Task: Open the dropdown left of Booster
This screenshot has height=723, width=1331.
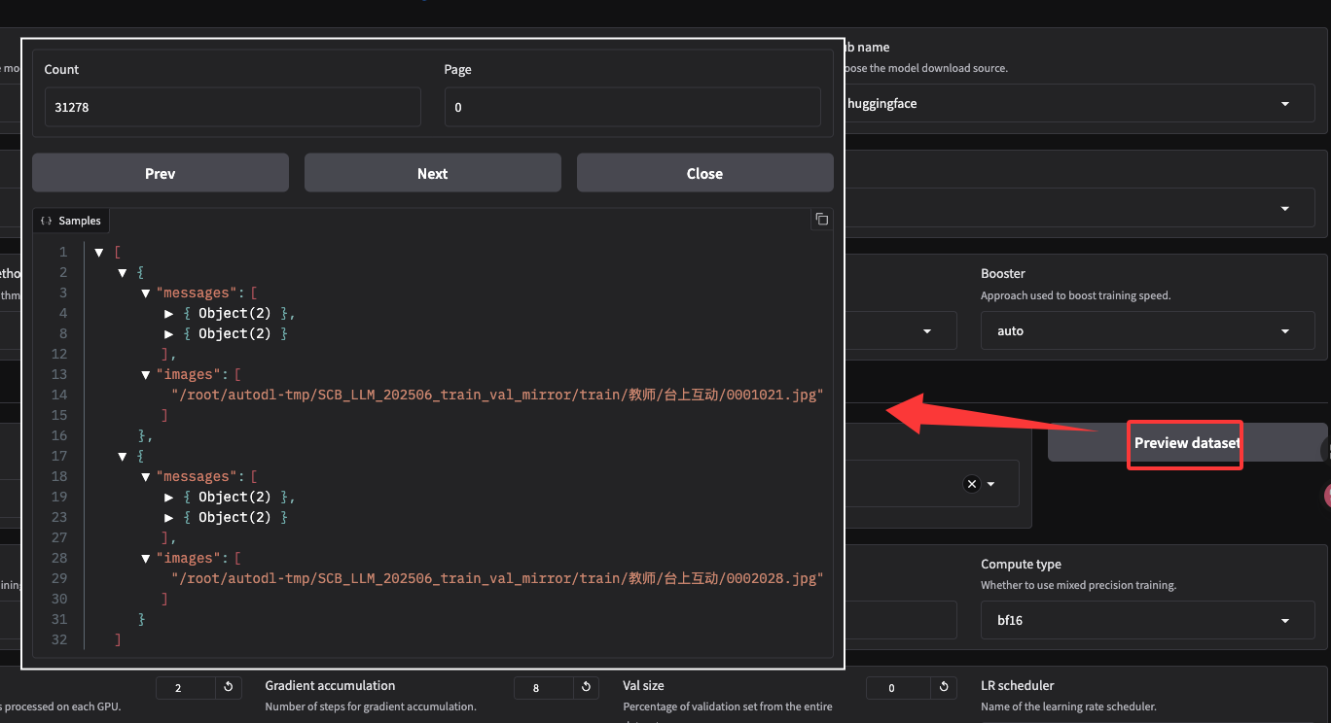Action: (x=926, y=331)
